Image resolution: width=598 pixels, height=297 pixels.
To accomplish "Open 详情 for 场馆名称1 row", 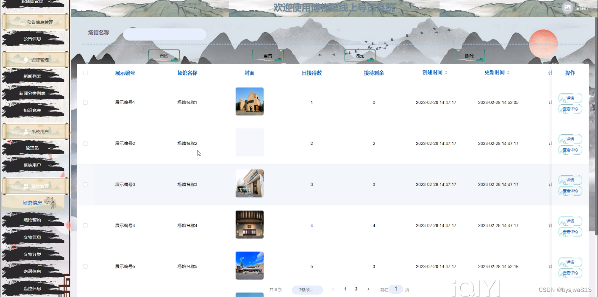I will click(570, 98).
